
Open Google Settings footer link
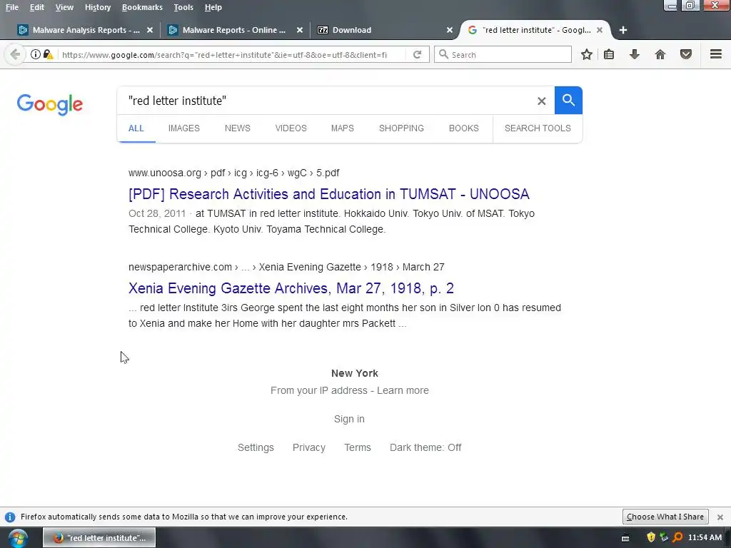(256, 447)
